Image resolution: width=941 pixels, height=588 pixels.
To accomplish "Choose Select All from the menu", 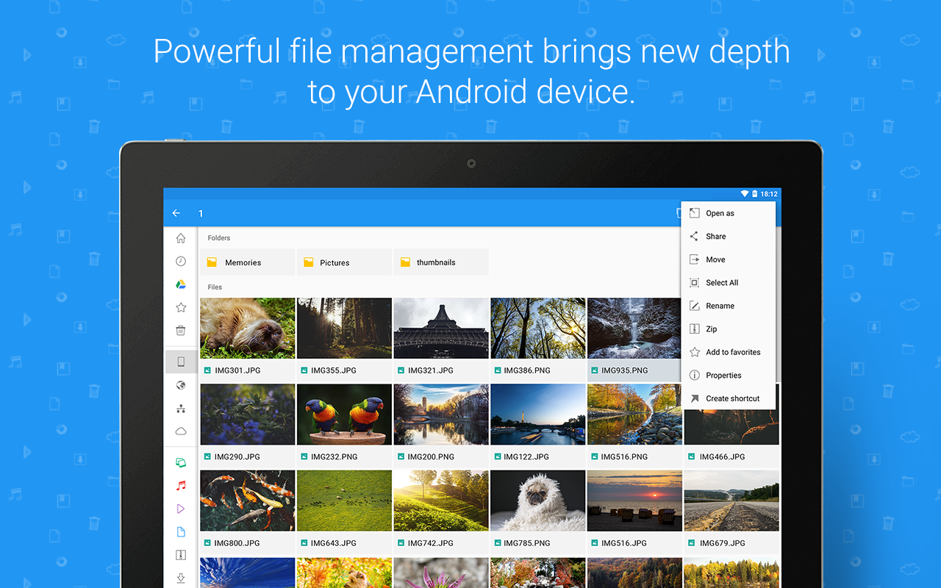I will coord(720,282).
